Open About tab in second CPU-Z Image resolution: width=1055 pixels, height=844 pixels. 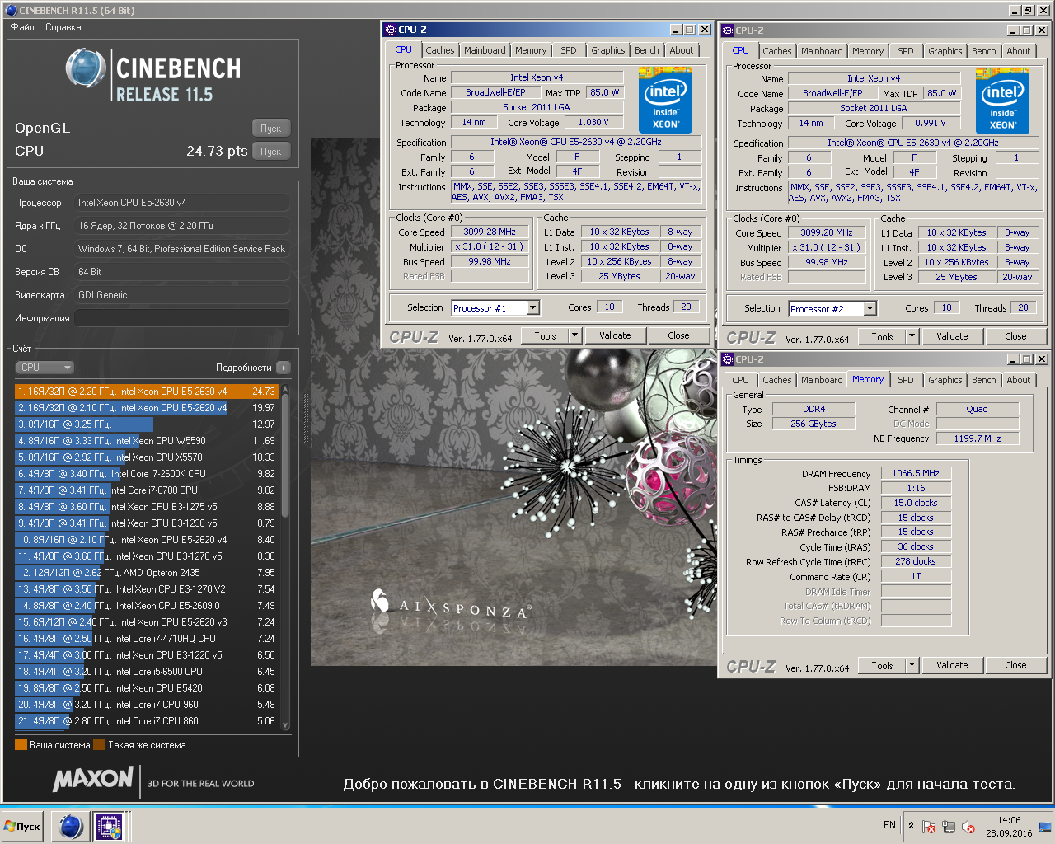[x=1019, y=51]
